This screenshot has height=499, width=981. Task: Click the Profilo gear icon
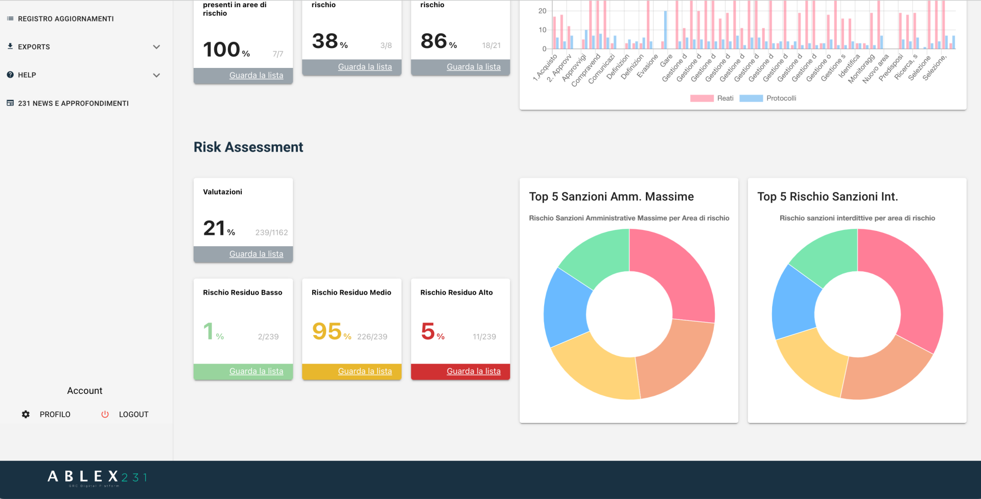tap(26, 414)
